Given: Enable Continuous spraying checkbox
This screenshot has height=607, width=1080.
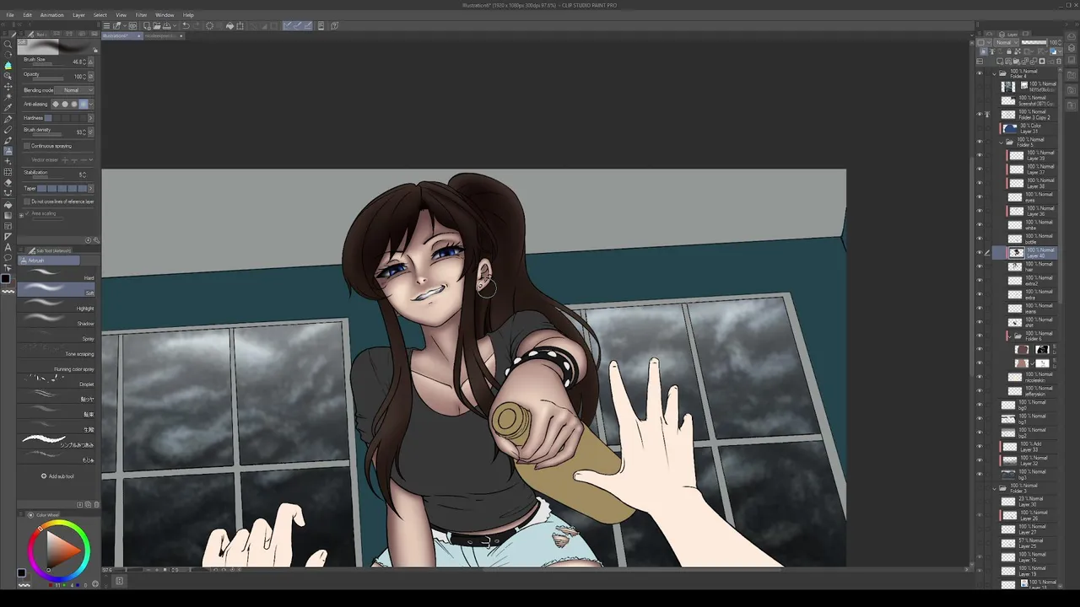Looking at the screenshot, I should coord(27,146).
